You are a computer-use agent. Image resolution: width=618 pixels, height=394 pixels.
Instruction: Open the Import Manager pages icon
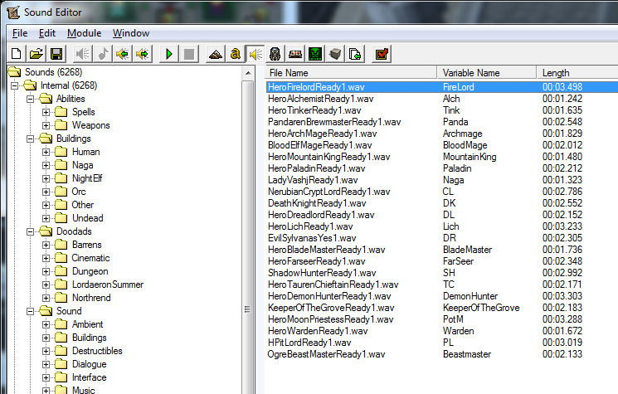[355, 54]
